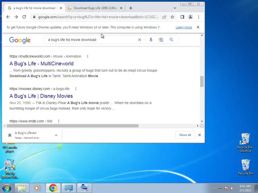The height and width of the screenshot is (193, 258).
Task: Open Windows Media Player from taskbar
Action: [x=37, y=188]
